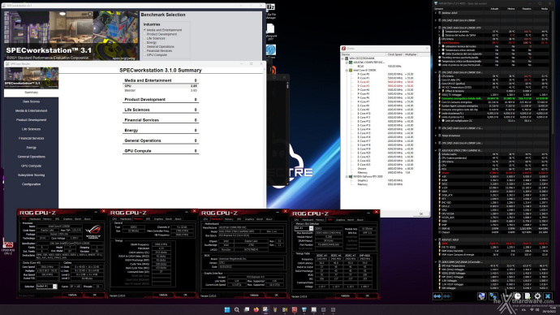Open About tab in third CPU-Z window
Viewport: 560px width, 315px height.
(x=269, y=219)
